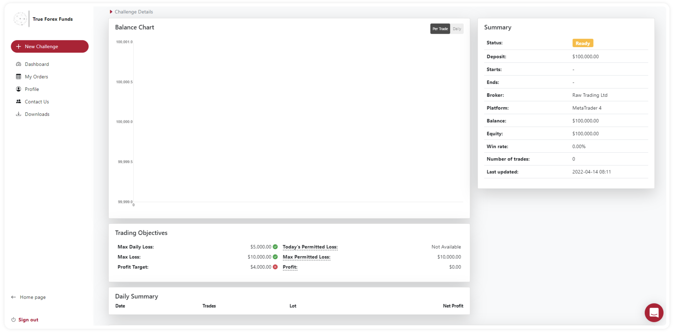Click the Daily Summary heading

[137, 296]
